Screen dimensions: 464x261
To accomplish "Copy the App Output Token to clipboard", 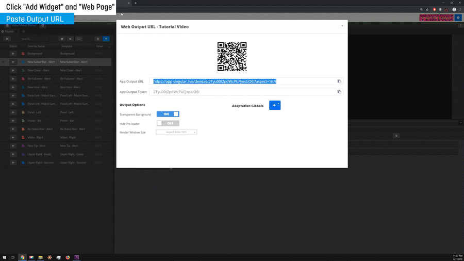I will click(339, 92).
